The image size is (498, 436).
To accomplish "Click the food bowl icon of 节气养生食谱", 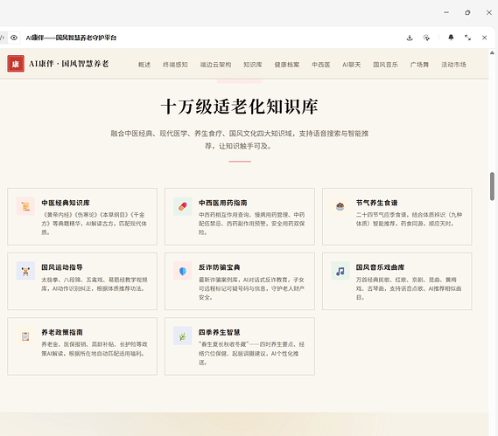I will [x=340, y=206].
